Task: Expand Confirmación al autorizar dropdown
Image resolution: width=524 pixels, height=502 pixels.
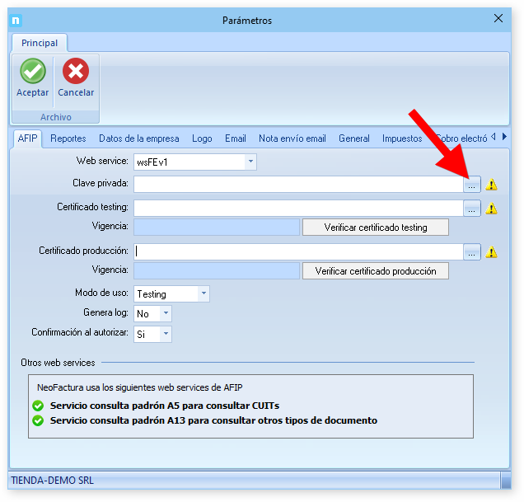Action: pyautogui.click(x=166, y=334)
